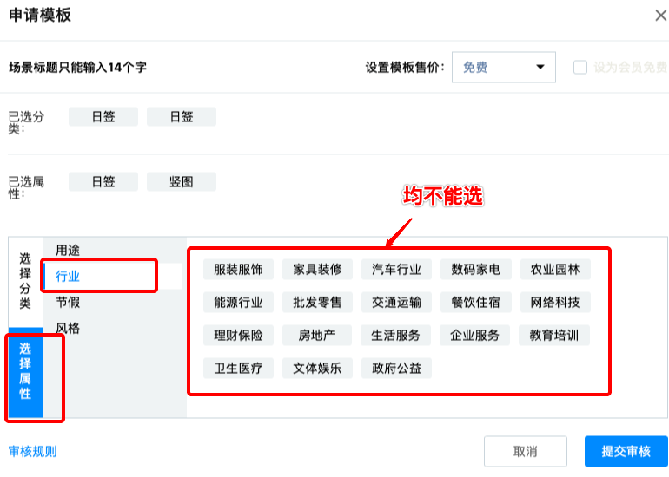Toggle the 设为会员免费 checkbox
This screenshot has width=669, height=477.
point(580,67)
